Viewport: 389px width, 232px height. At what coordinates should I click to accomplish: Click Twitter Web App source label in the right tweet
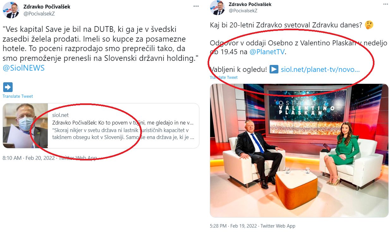pos(277,226)
